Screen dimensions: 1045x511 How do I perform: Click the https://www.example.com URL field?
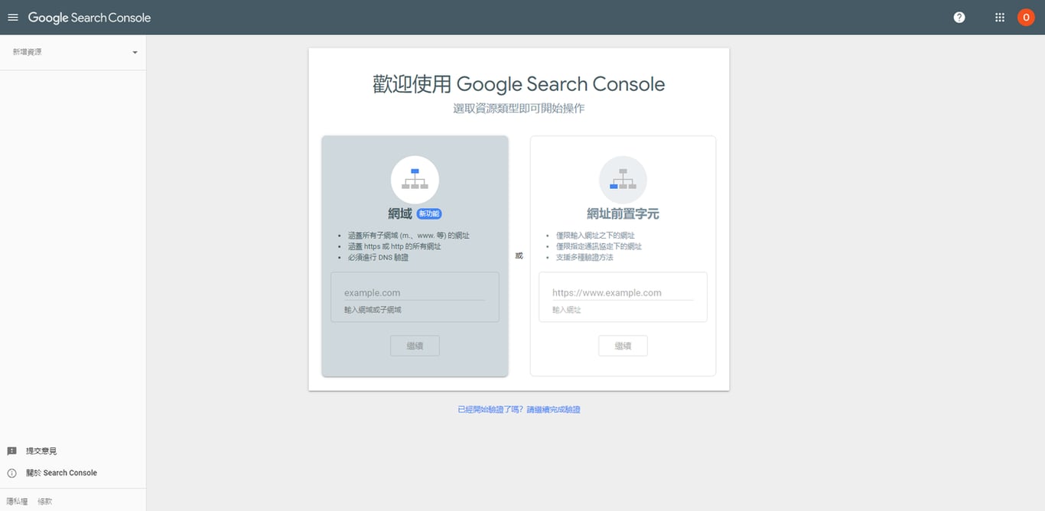tap(623, 293)
